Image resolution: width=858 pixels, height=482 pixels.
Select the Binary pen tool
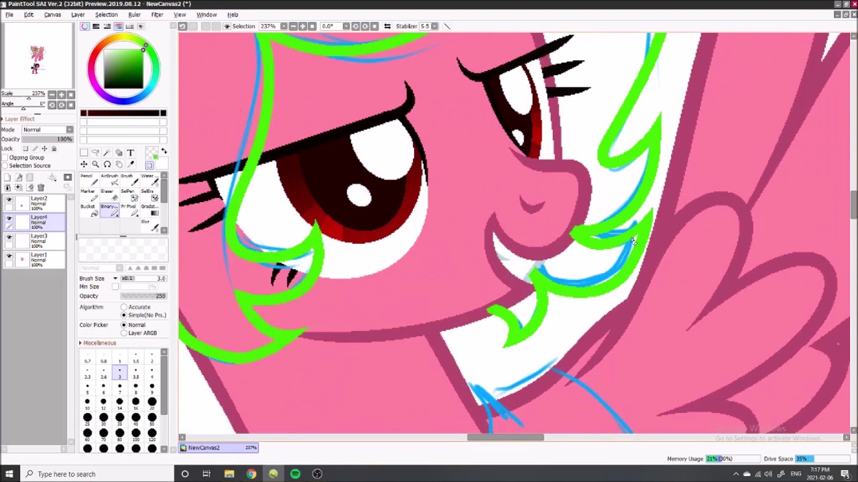[x=109, y=210]
